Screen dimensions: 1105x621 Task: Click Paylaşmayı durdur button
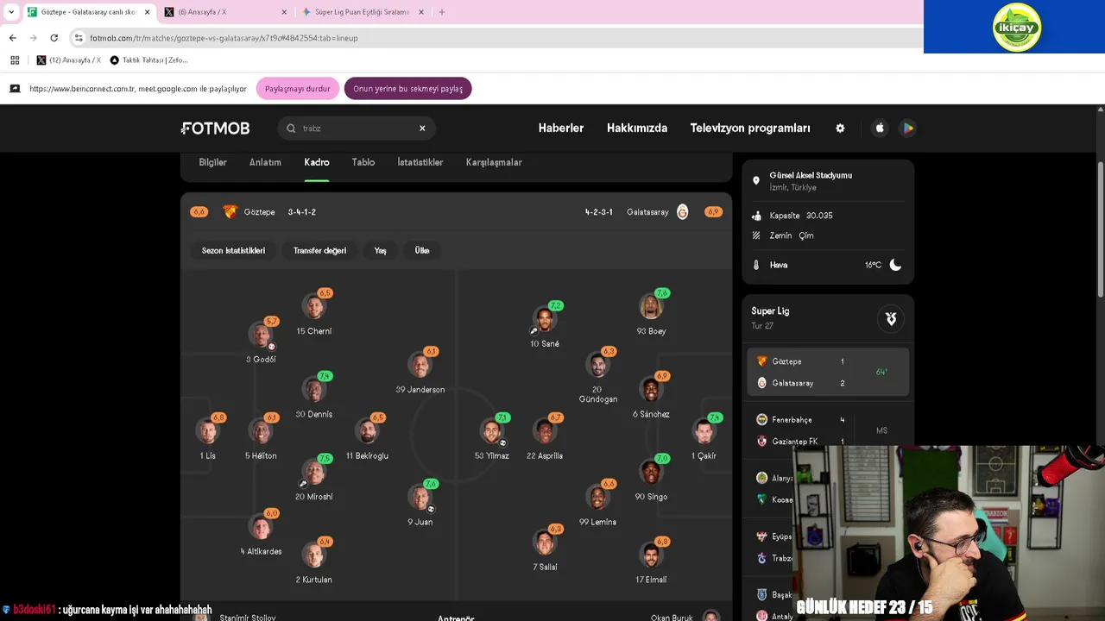tap(298, 89)
